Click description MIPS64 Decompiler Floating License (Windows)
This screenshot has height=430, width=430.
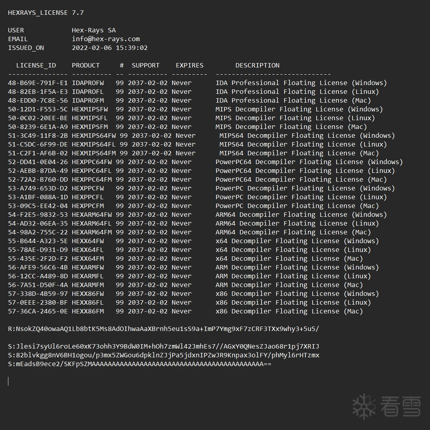point(307,135)
